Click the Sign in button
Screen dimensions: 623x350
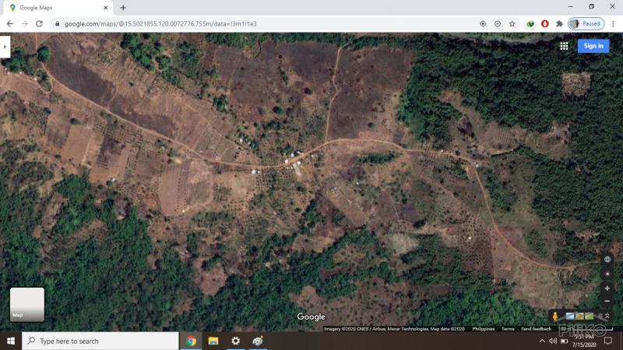(x=593, y=46)
